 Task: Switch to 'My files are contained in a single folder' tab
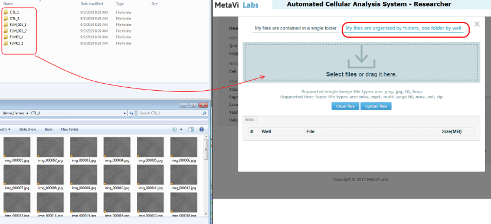tap(296, 28)
